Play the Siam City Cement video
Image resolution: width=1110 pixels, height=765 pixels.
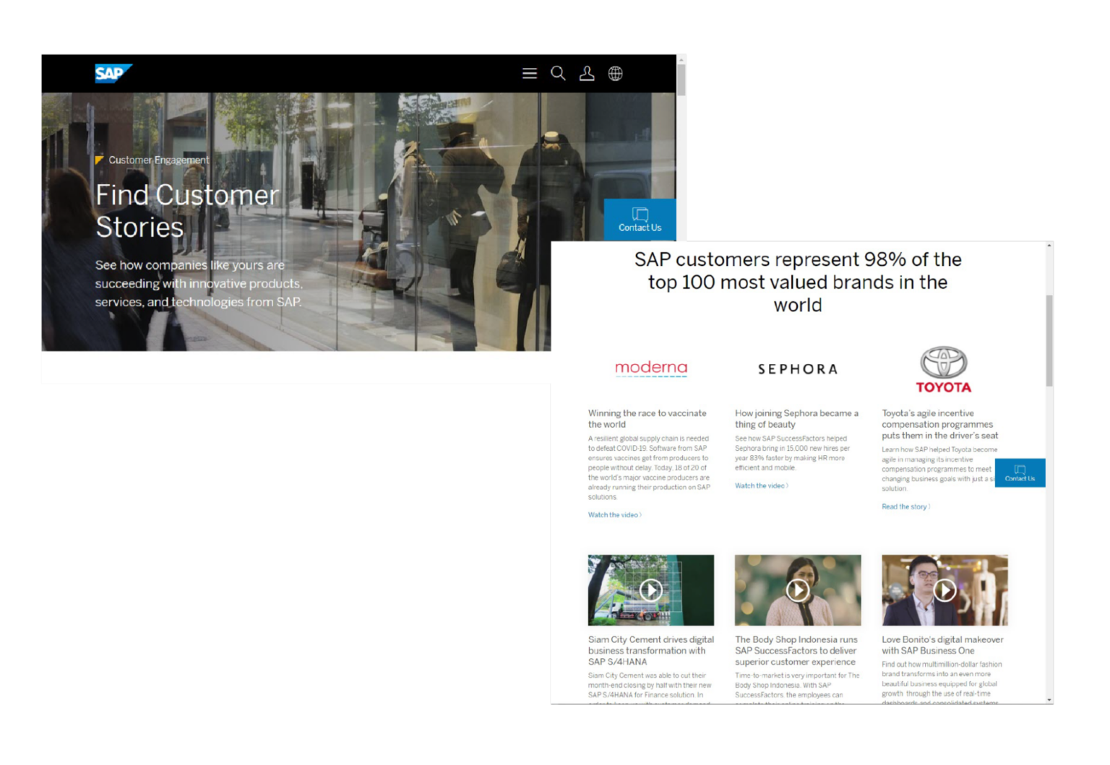pyautogui.click(x=650, y=590)
